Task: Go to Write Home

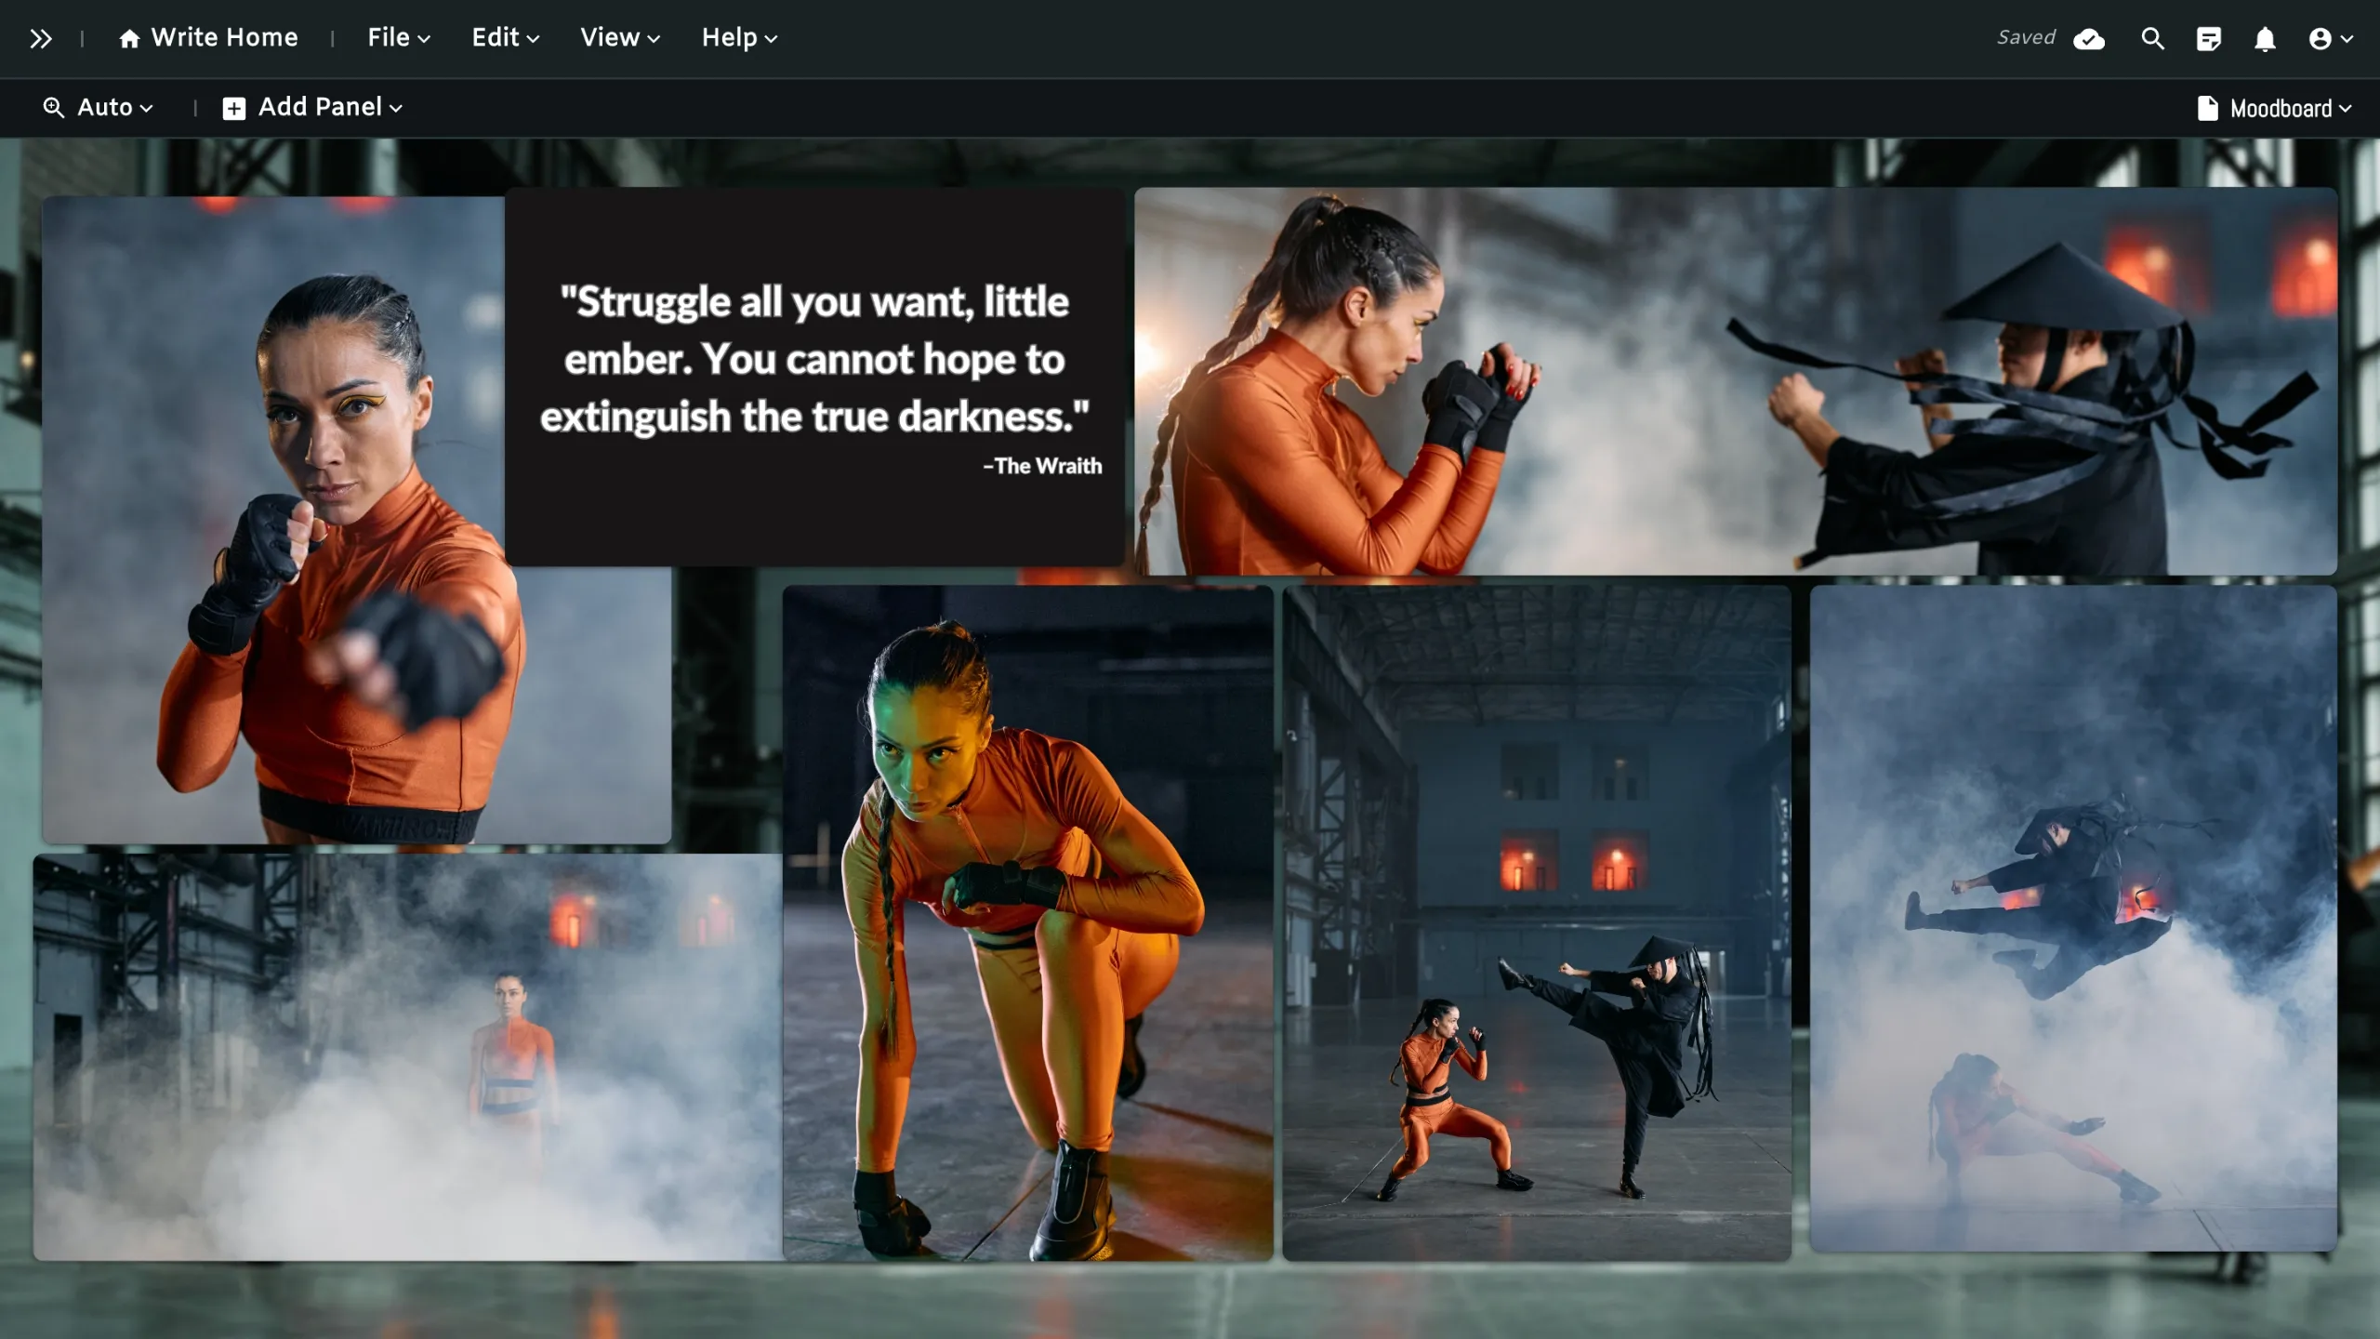Action: (224, 38)
